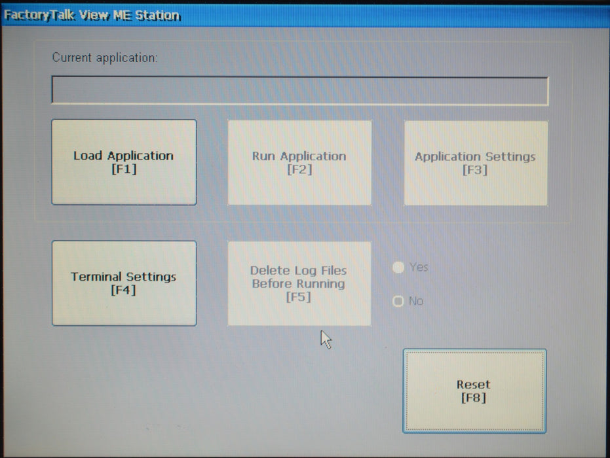Image resolution: width=610 pixels, height=458 pixels.
Task: Open Application Settings [F3]
Action: click(476, 163)
